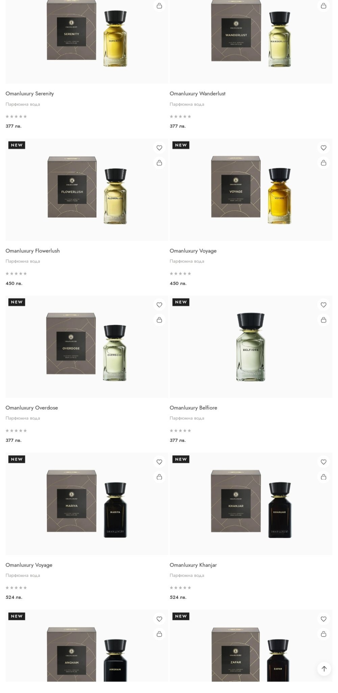Add Omanluxury Khanjar to shopping bag
Screen dimensions: 338x693
click(323, 477)
